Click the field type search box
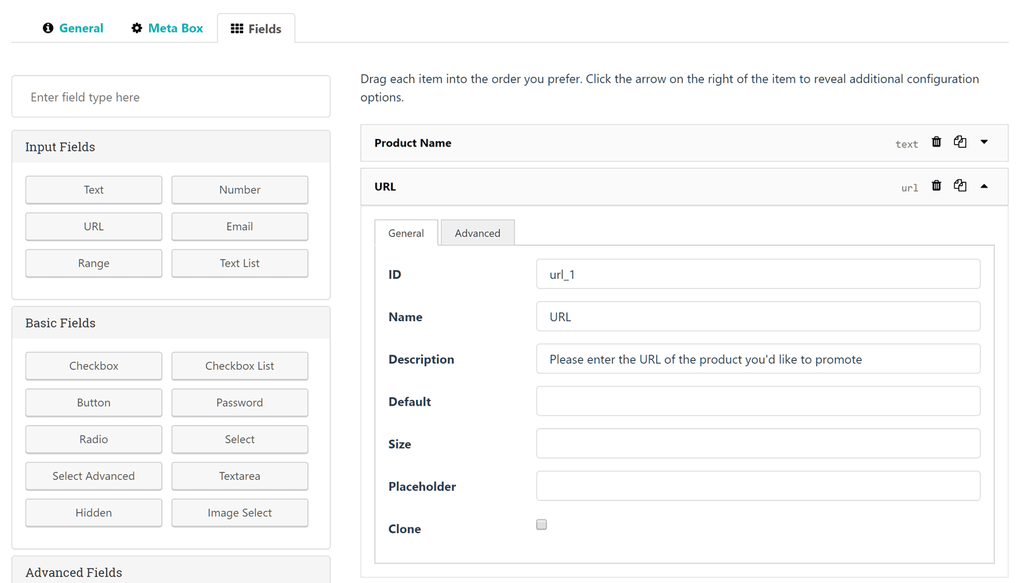 pos(171,97)
